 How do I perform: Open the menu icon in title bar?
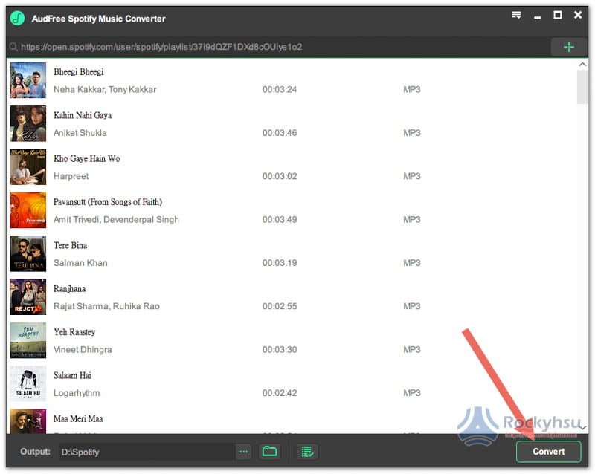click(x=516, y=15)
